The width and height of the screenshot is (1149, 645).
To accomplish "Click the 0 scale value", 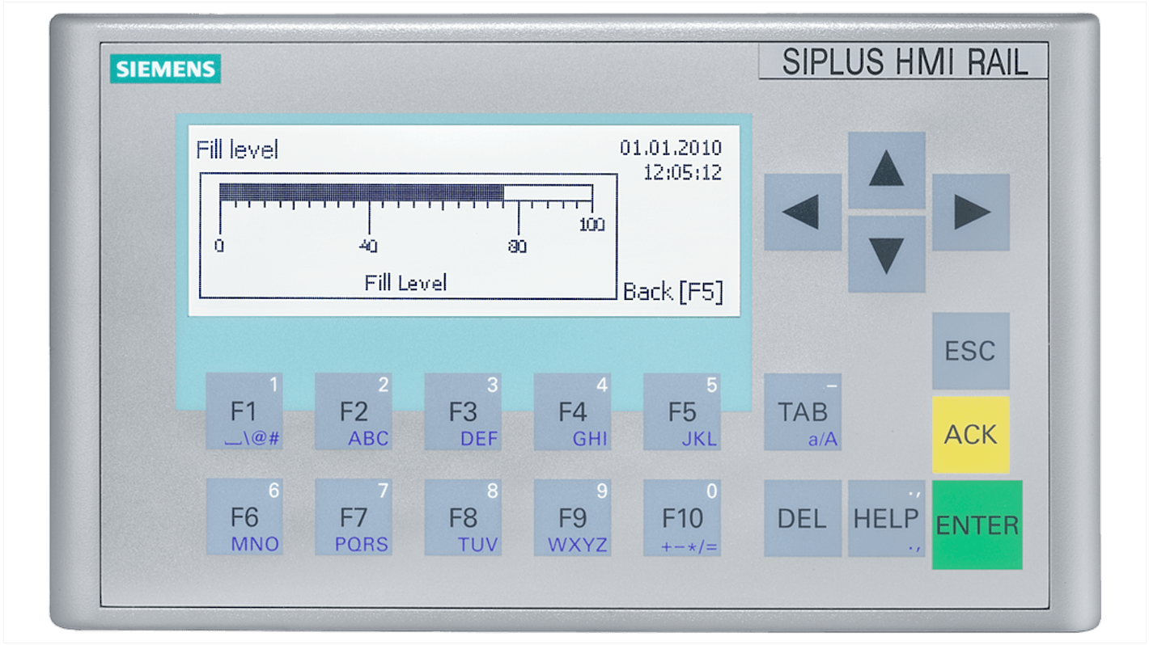I will point(219,246).
